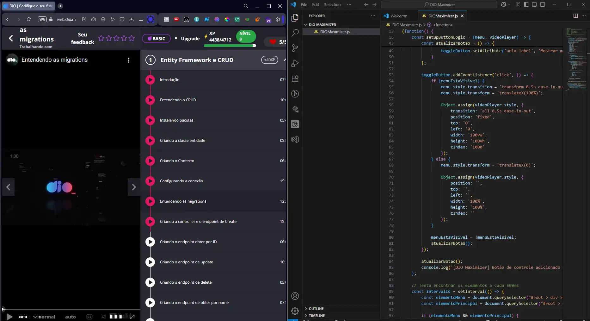Click the BASIC plan badge
The width and height of the screenshot is (590, 321).
(x=156, y=38)
